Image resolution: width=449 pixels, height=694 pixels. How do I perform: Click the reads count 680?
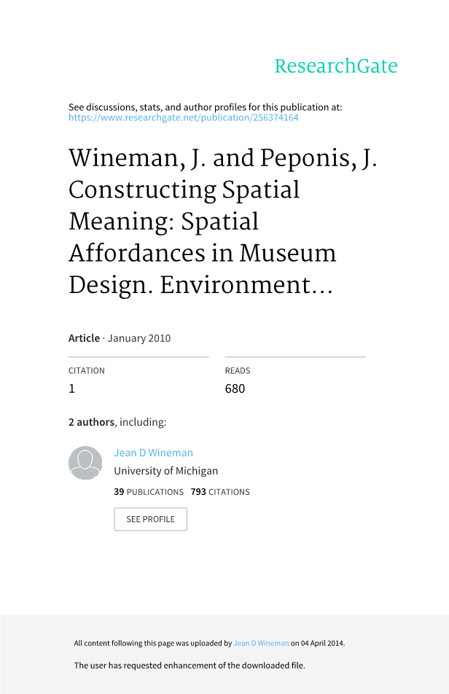click(x=235, y=389)
